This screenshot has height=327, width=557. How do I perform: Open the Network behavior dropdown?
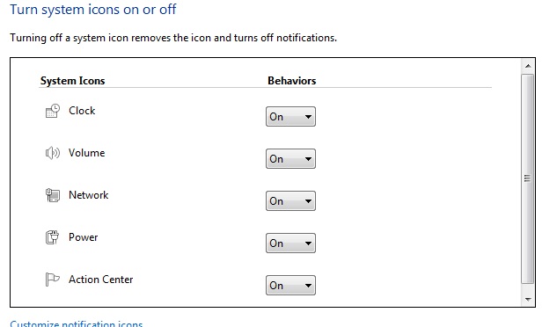point(290,201)
